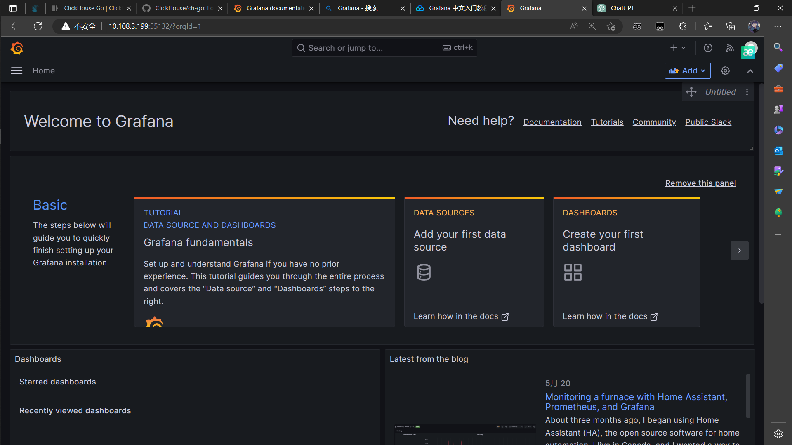Reload the current page
This screenshot has width=792, height=445.
click(38, 26)
